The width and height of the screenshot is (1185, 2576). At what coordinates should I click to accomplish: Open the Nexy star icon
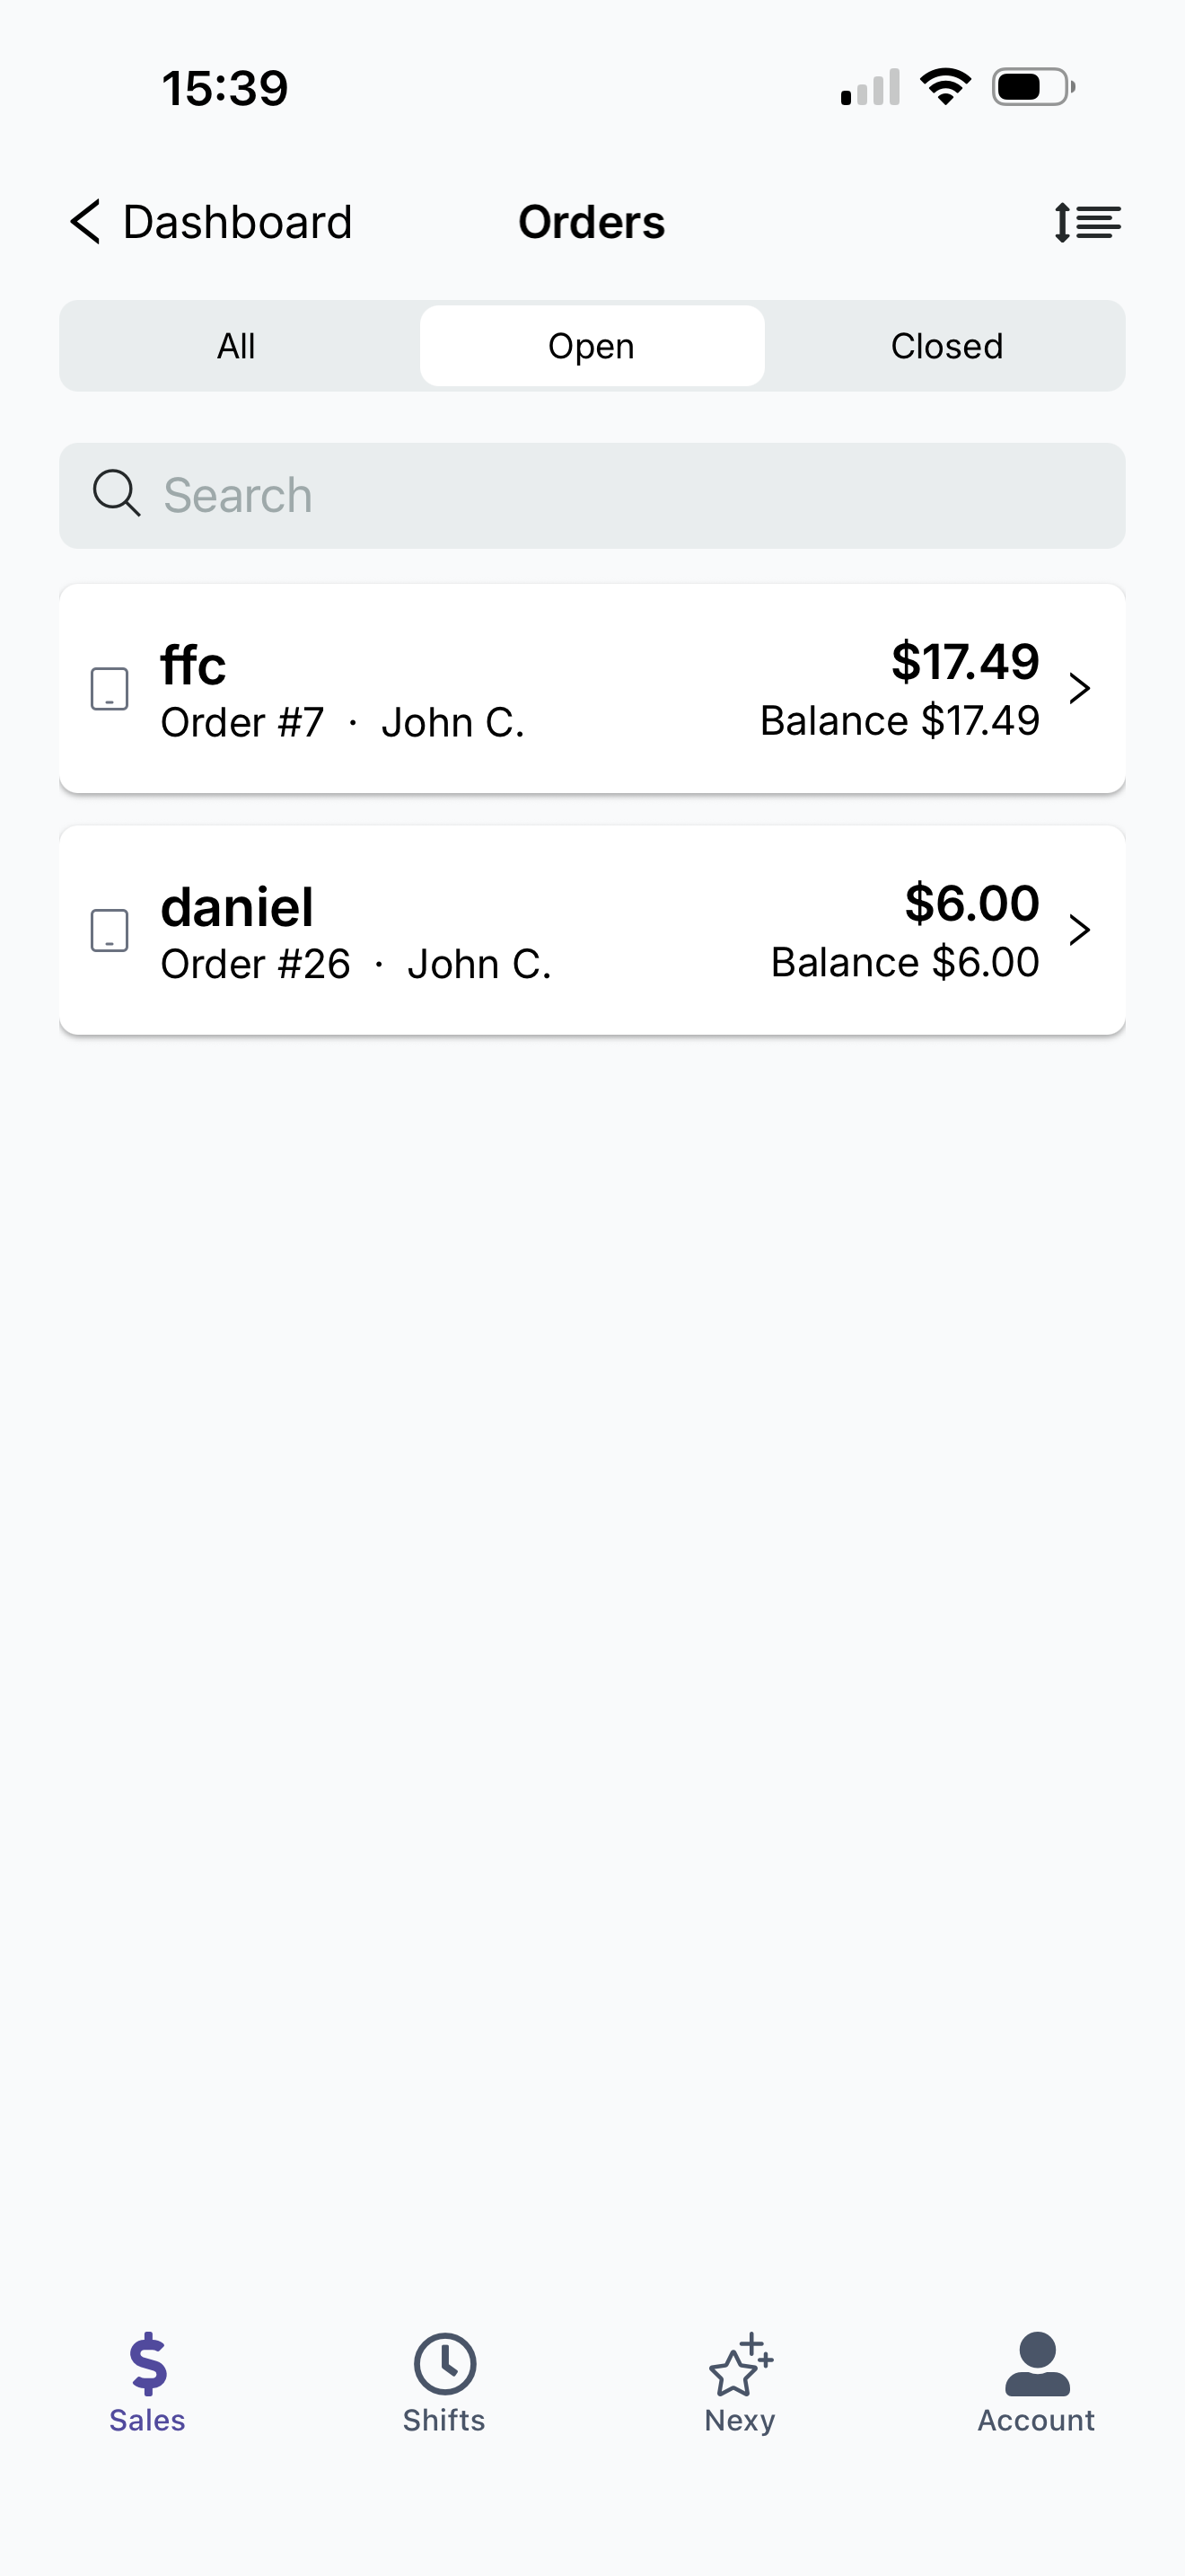(x=741, y=2365)
